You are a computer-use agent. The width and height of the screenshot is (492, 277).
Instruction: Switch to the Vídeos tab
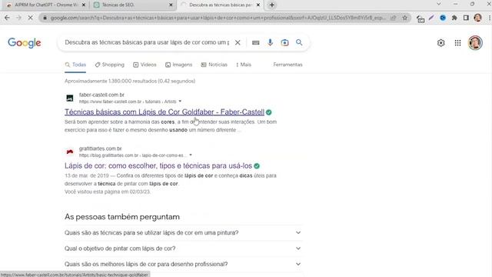(145, 65)
